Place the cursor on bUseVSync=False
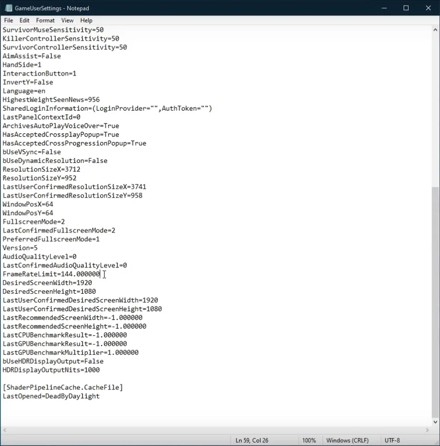 tap(32, 152)
